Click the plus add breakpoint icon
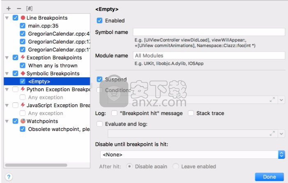This screenshot has width=288, height=183. [9, 9]
